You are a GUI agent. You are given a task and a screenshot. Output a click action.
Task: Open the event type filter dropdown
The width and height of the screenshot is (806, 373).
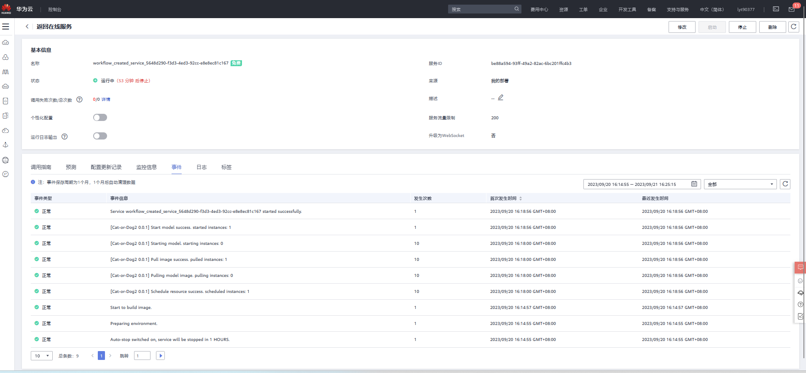pyautogui.click(x=740, y=184)
